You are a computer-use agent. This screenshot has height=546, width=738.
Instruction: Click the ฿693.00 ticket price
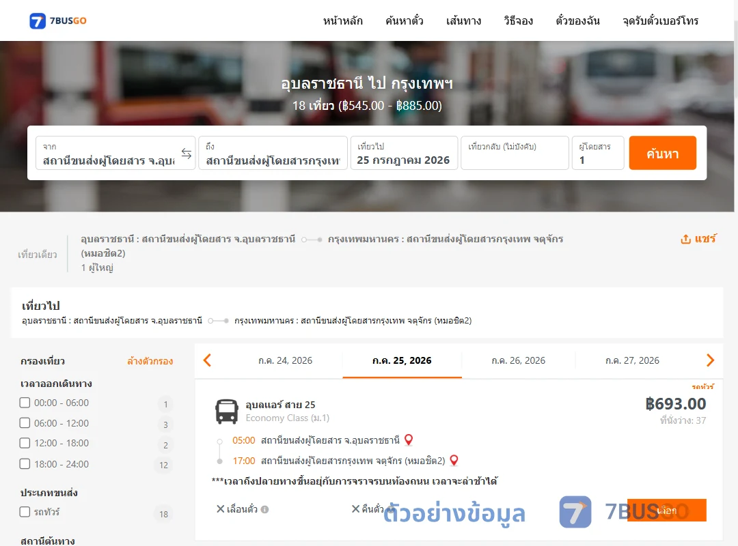click(675, 403)
